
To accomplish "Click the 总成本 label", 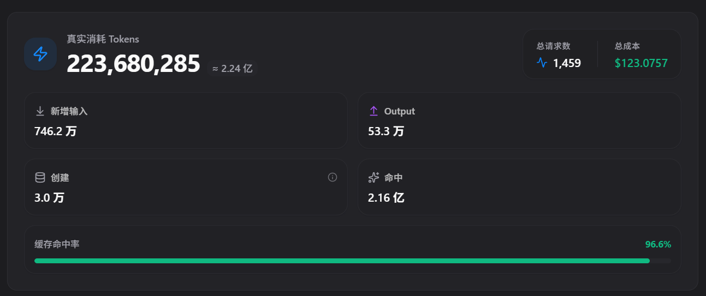I will pyautogui.click(x=627, y=46).
